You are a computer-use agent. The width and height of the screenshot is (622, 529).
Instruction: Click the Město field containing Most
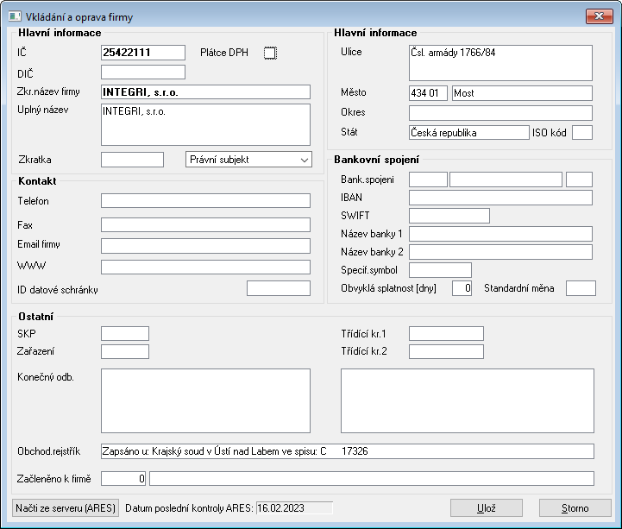[x=522, y=93]
